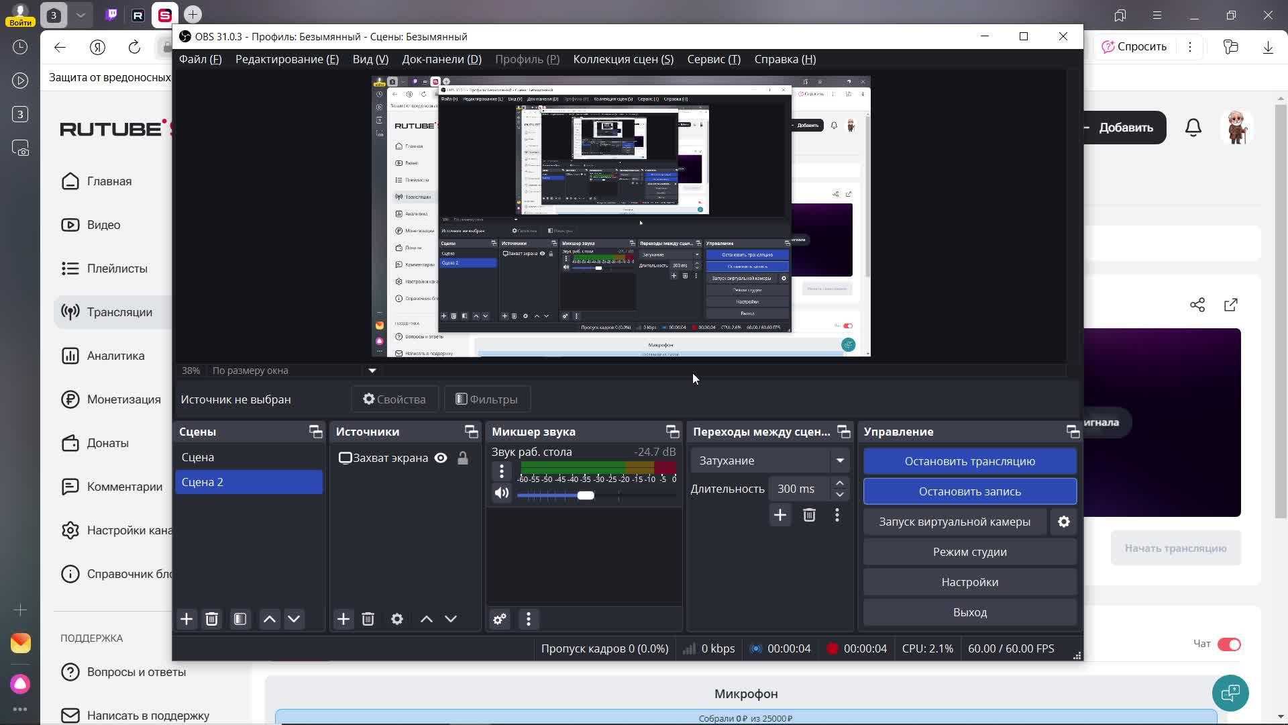This screenshot has width=1288, height=725.
Task: Add a transition with plus icon
Action: click(x=780, y=515)
